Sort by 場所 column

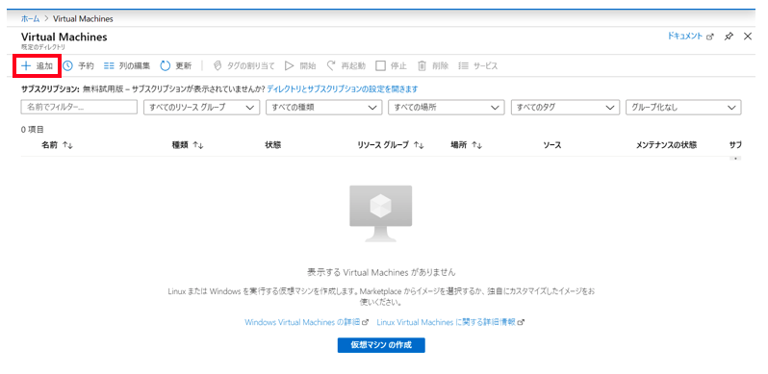point(467,145)
